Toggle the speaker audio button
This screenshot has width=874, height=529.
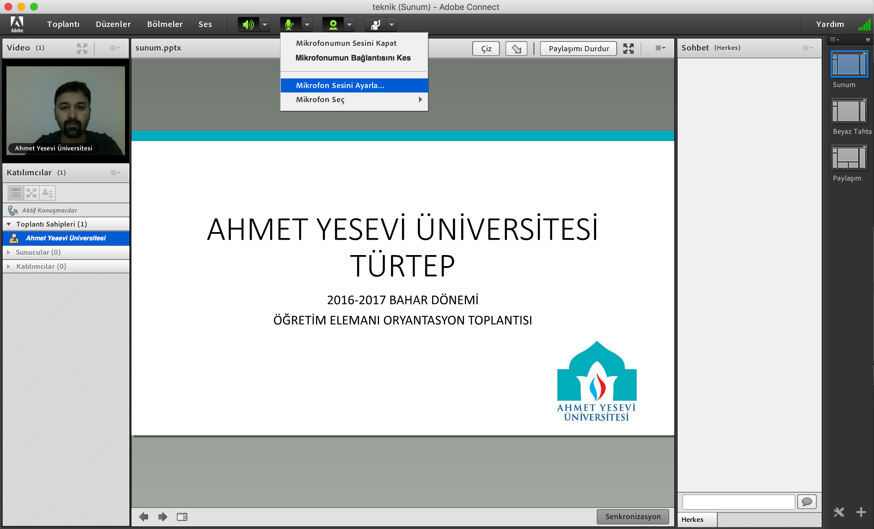click(x=248, y=24)
